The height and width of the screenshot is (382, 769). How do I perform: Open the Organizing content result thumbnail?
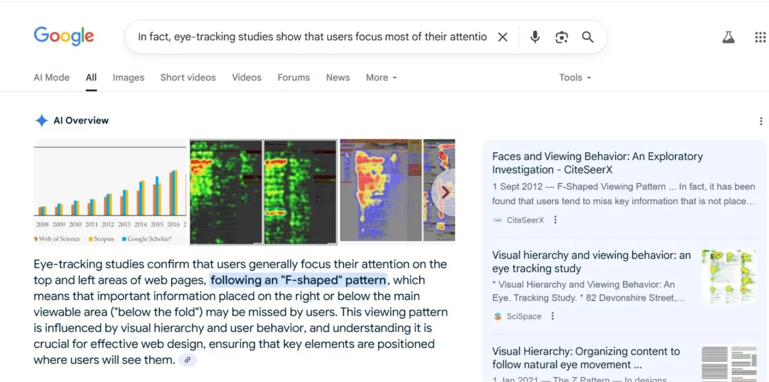(x=729, y=363)
